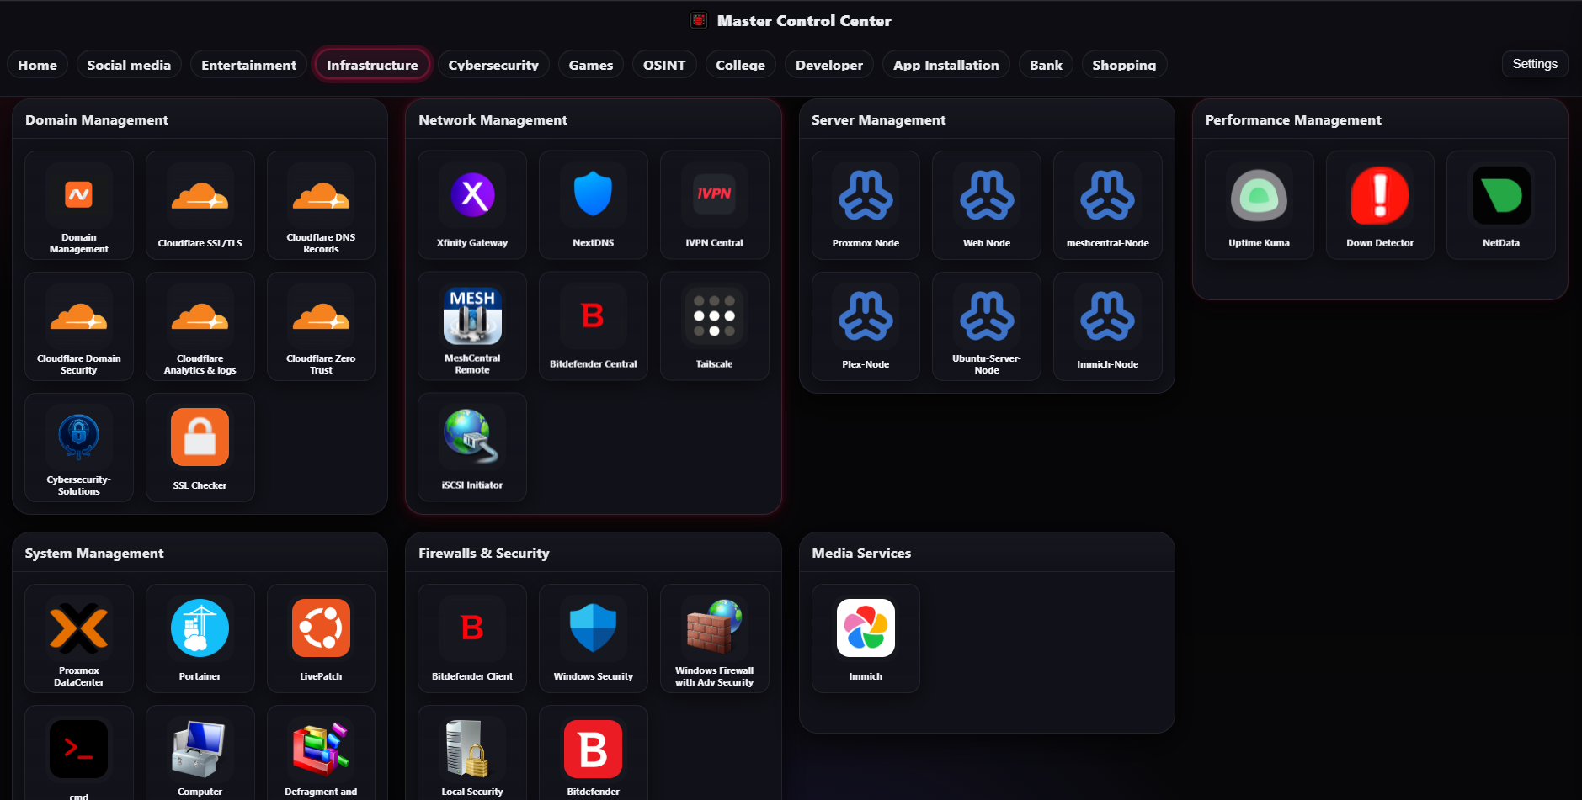Open Local Security policy icon

tap(472, 754)
